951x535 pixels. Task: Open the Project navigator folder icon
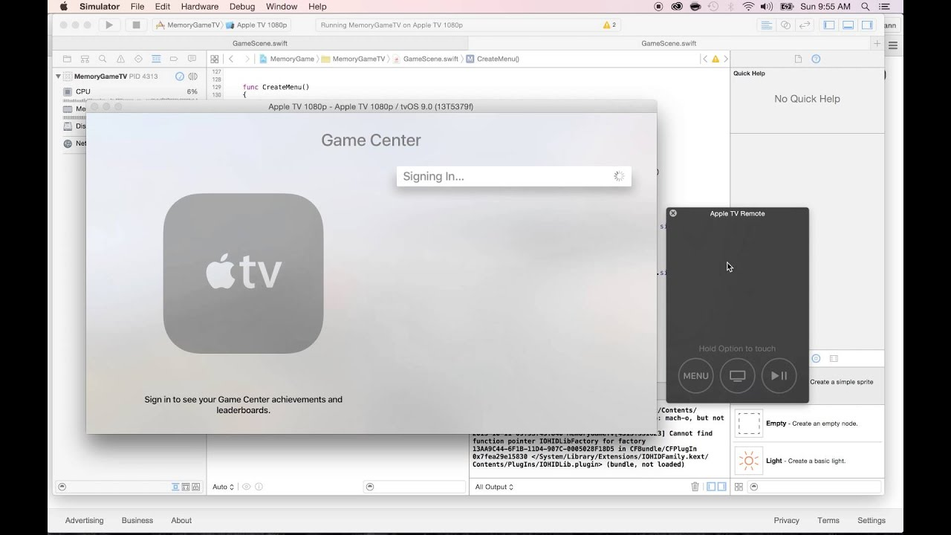pos(67,59)
